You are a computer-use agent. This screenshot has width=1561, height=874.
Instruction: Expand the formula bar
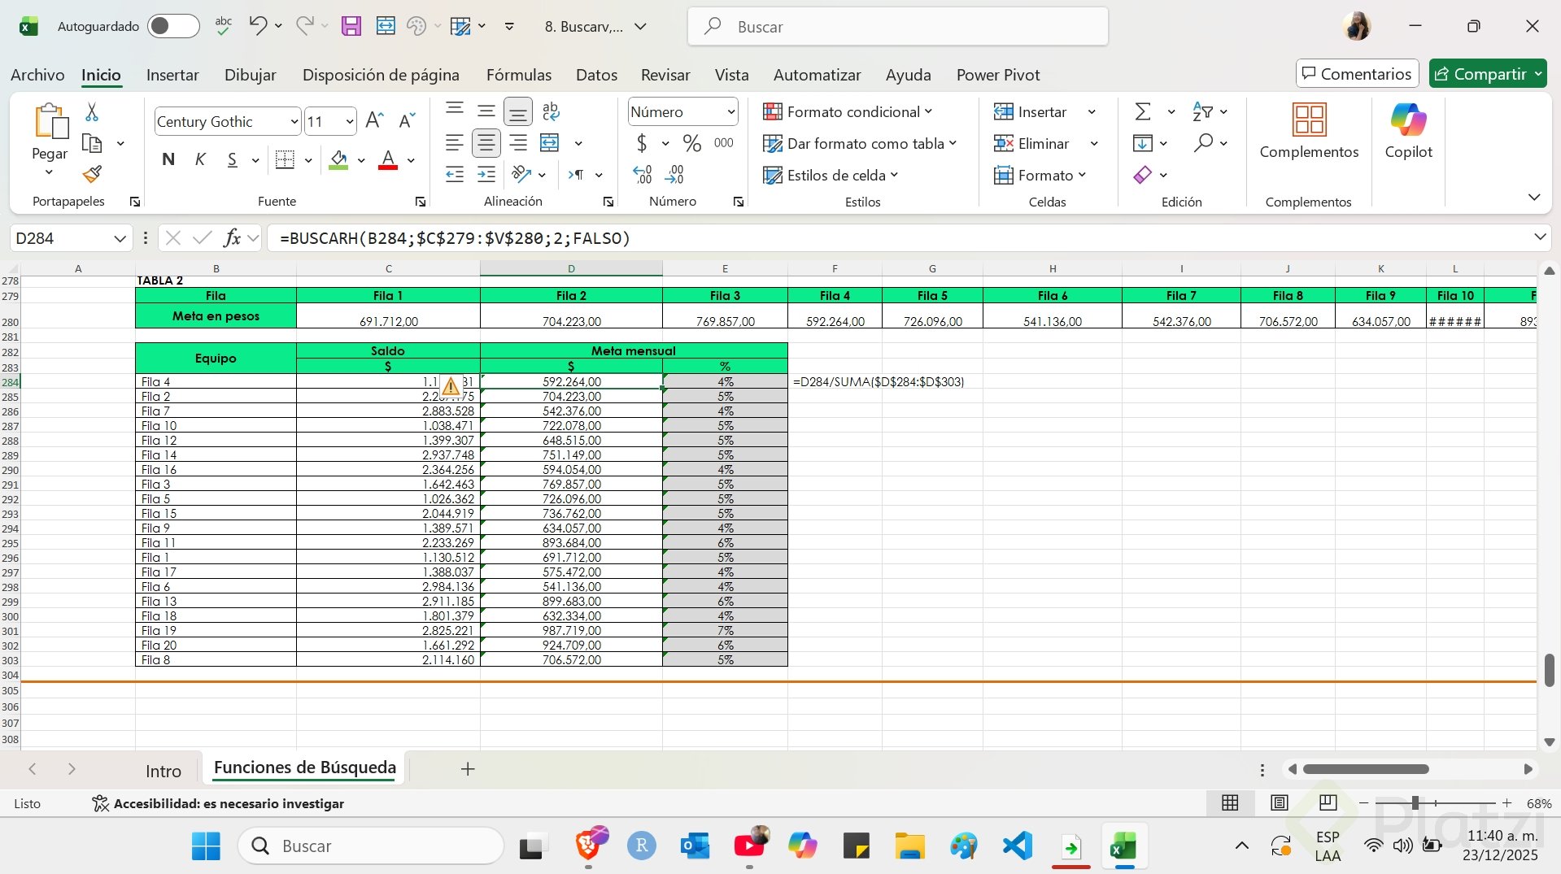click(1539, 237)
